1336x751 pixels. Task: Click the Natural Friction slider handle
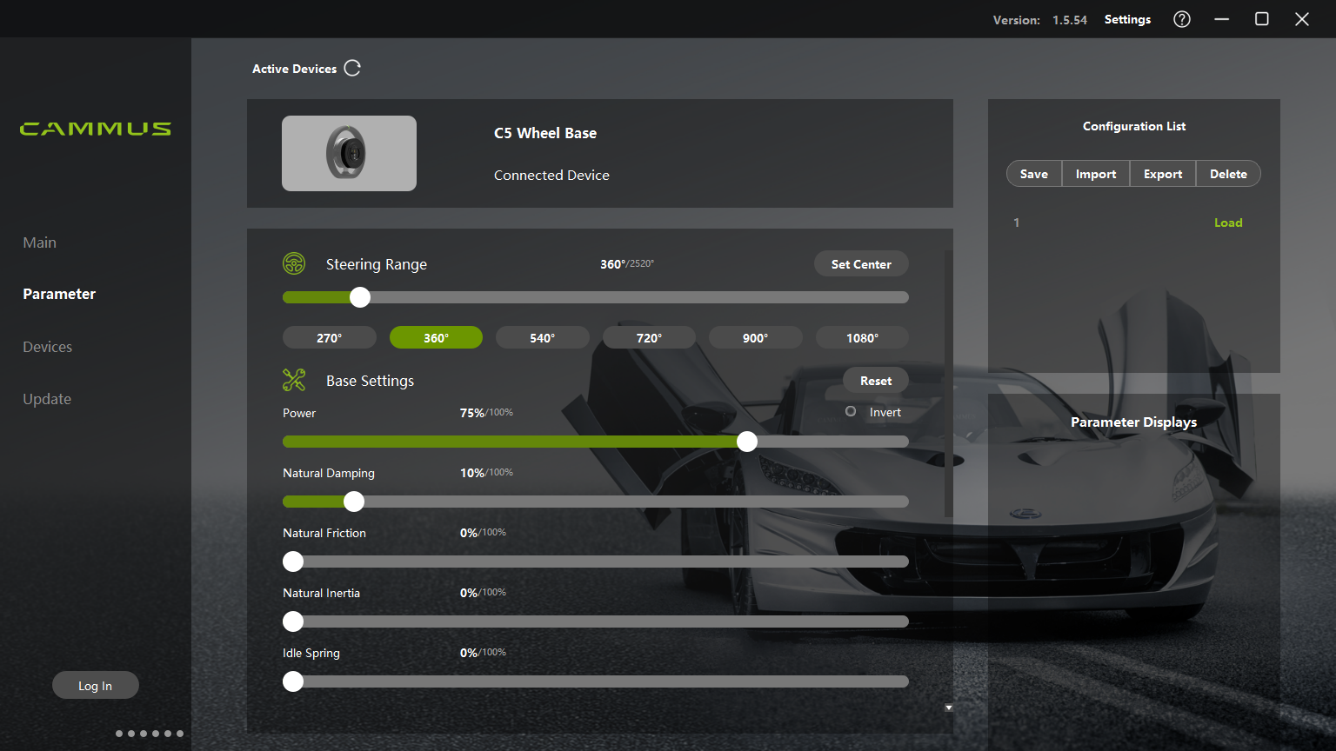(x=293, y=562)
